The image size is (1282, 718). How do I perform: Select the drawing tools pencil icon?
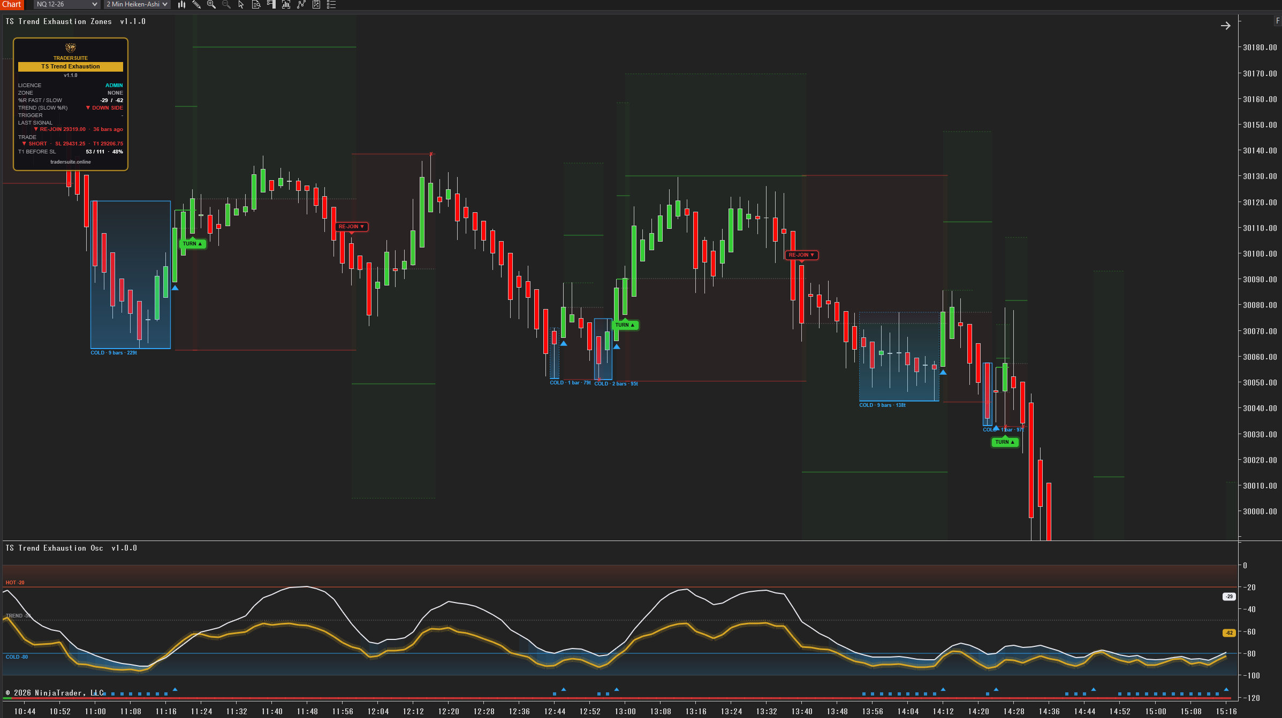(196, 4)
